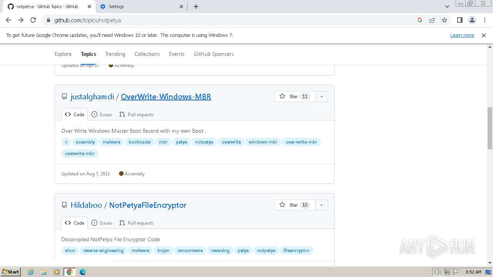Open Microsoft Edge from taskbar
This screenshot has height=277, width=493.
(x=83, y=272)
